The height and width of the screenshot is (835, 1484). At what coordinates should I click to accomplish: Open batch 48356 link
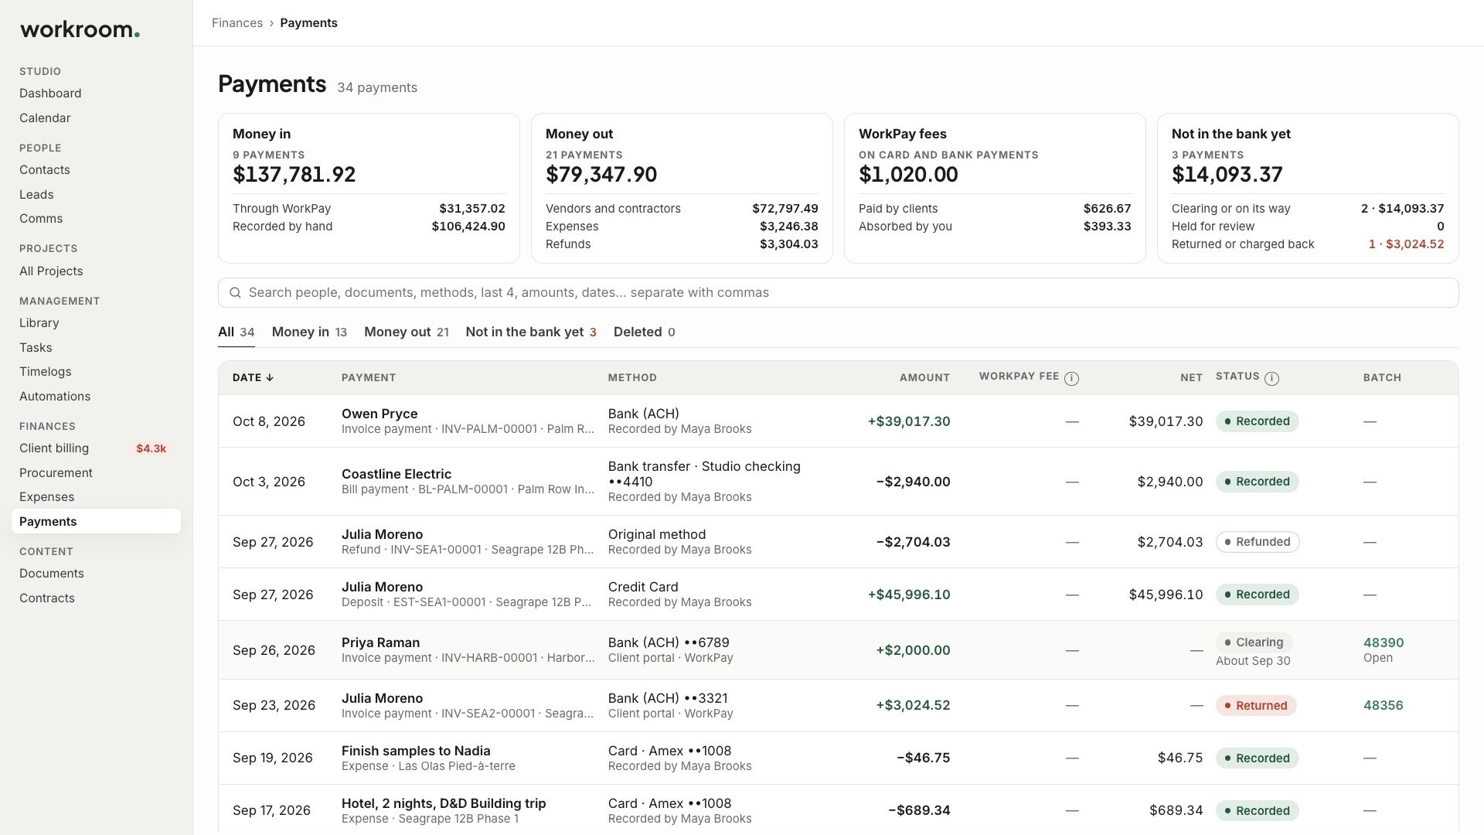[1383, 705]
